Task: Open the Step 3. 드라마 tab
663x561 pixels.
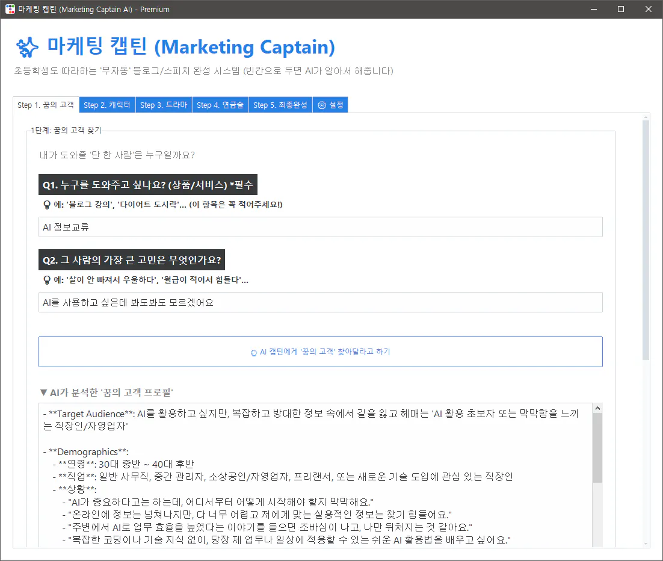Action: tap(163, 104)
